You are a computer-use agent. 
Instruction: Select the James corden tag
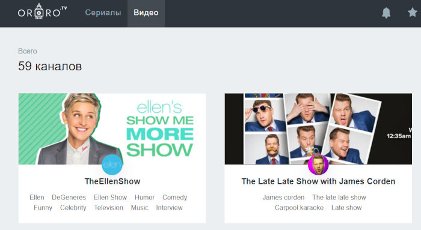click(283, 198)
